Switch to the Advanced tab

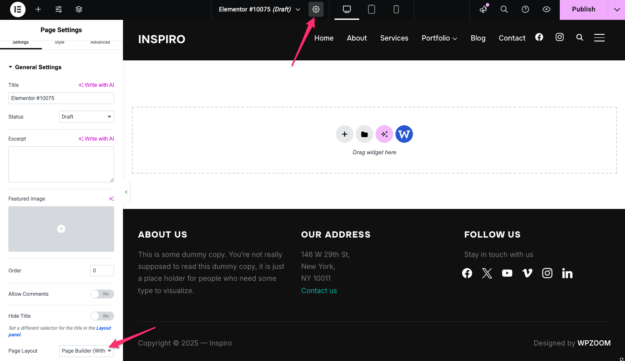[x=100, y=42]
